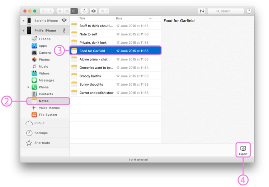
Task: Sort notes by the Title column
Action: coord(96,18)
